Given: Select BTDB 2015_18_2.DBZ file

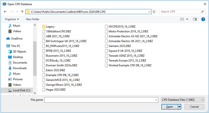Looking at the screenshot, I should click(x=57, y=51).
